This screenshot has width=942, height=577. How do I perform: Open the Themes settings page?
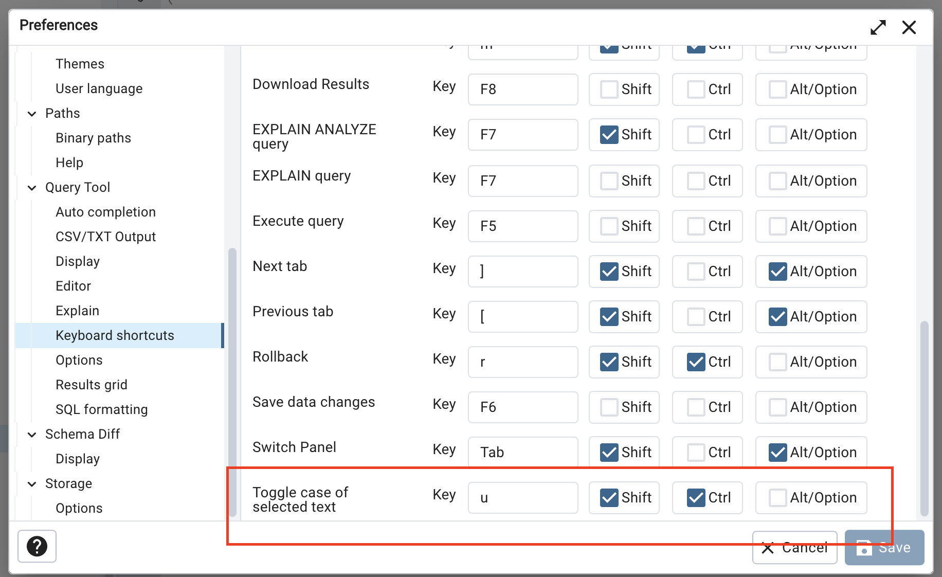point(80,63)
